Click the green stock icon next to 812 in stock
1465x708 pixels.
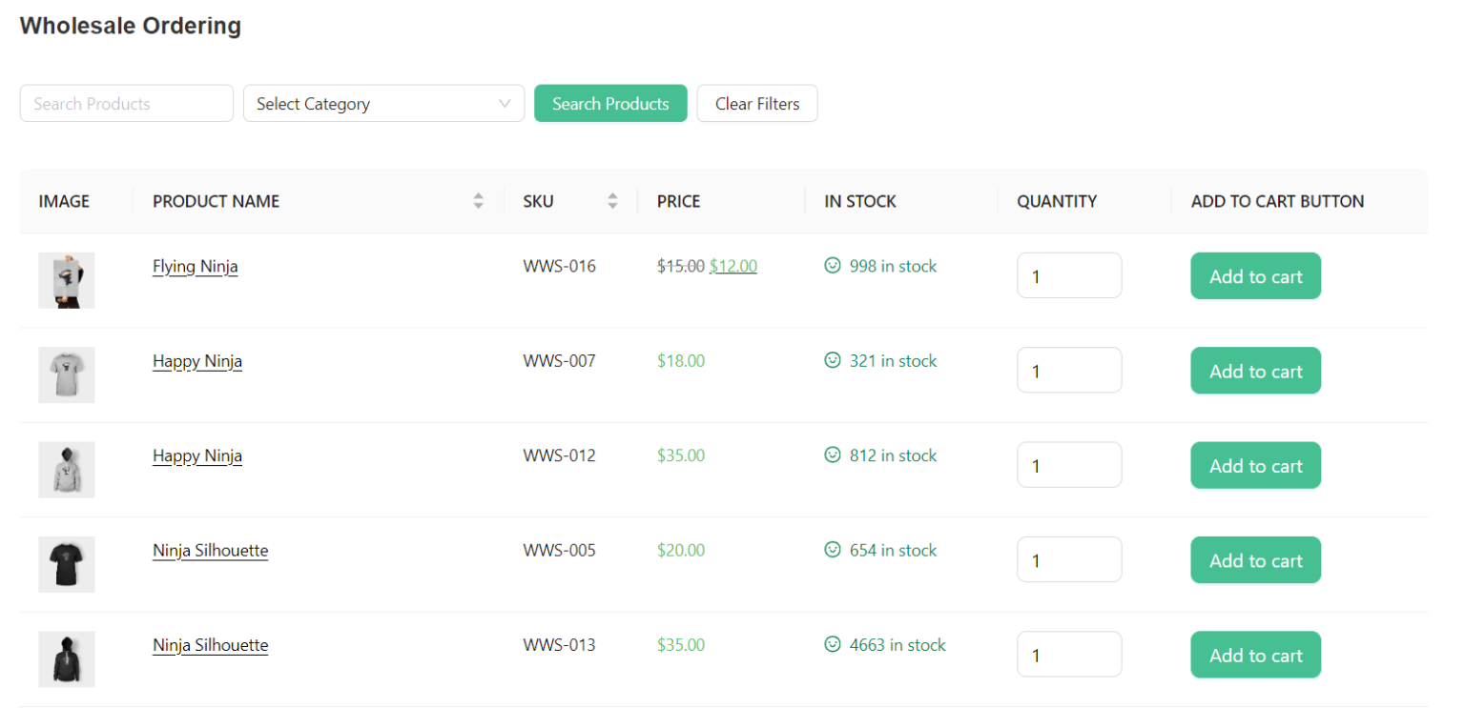[832, 455]
